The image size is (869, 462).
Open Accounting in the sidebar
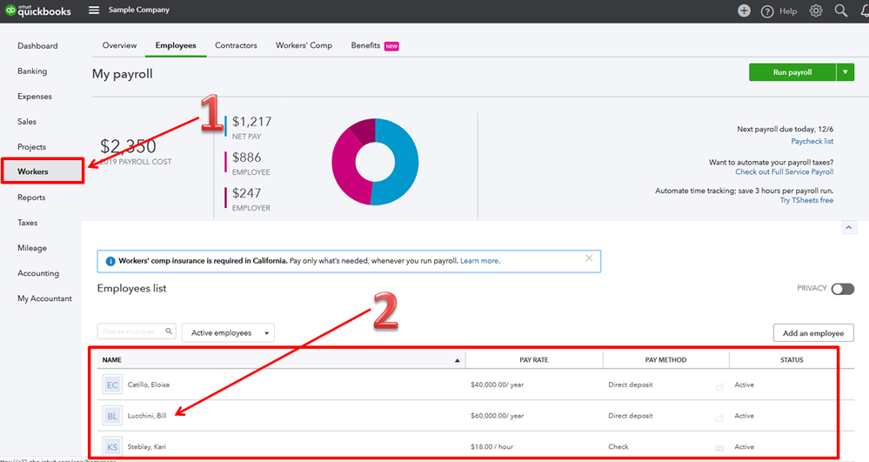[37, 273]
